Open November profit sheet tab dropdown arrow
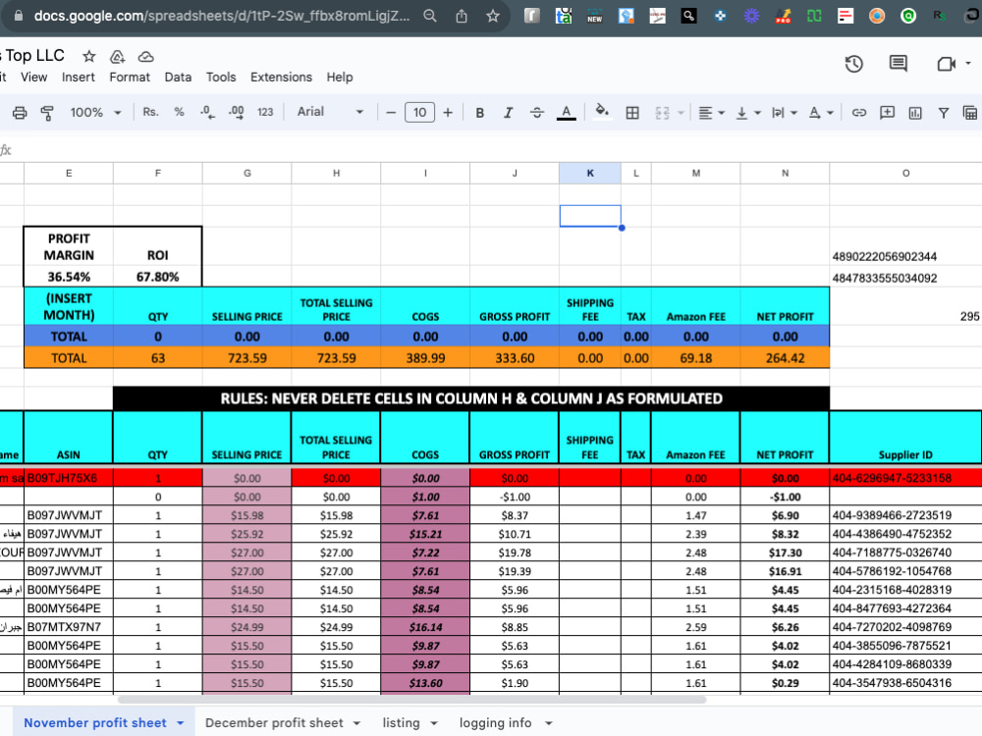The image size is (982, 736). click(181, 723)
